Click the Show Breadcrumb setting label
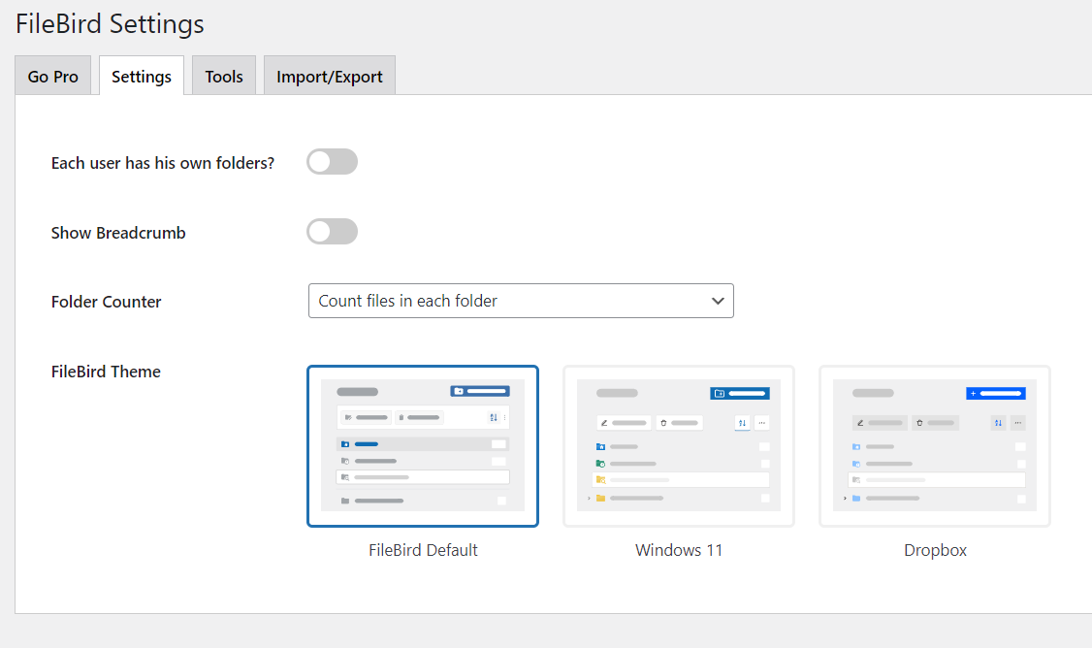Viewport: 1092px width, 648px height. tap(117, 232)
